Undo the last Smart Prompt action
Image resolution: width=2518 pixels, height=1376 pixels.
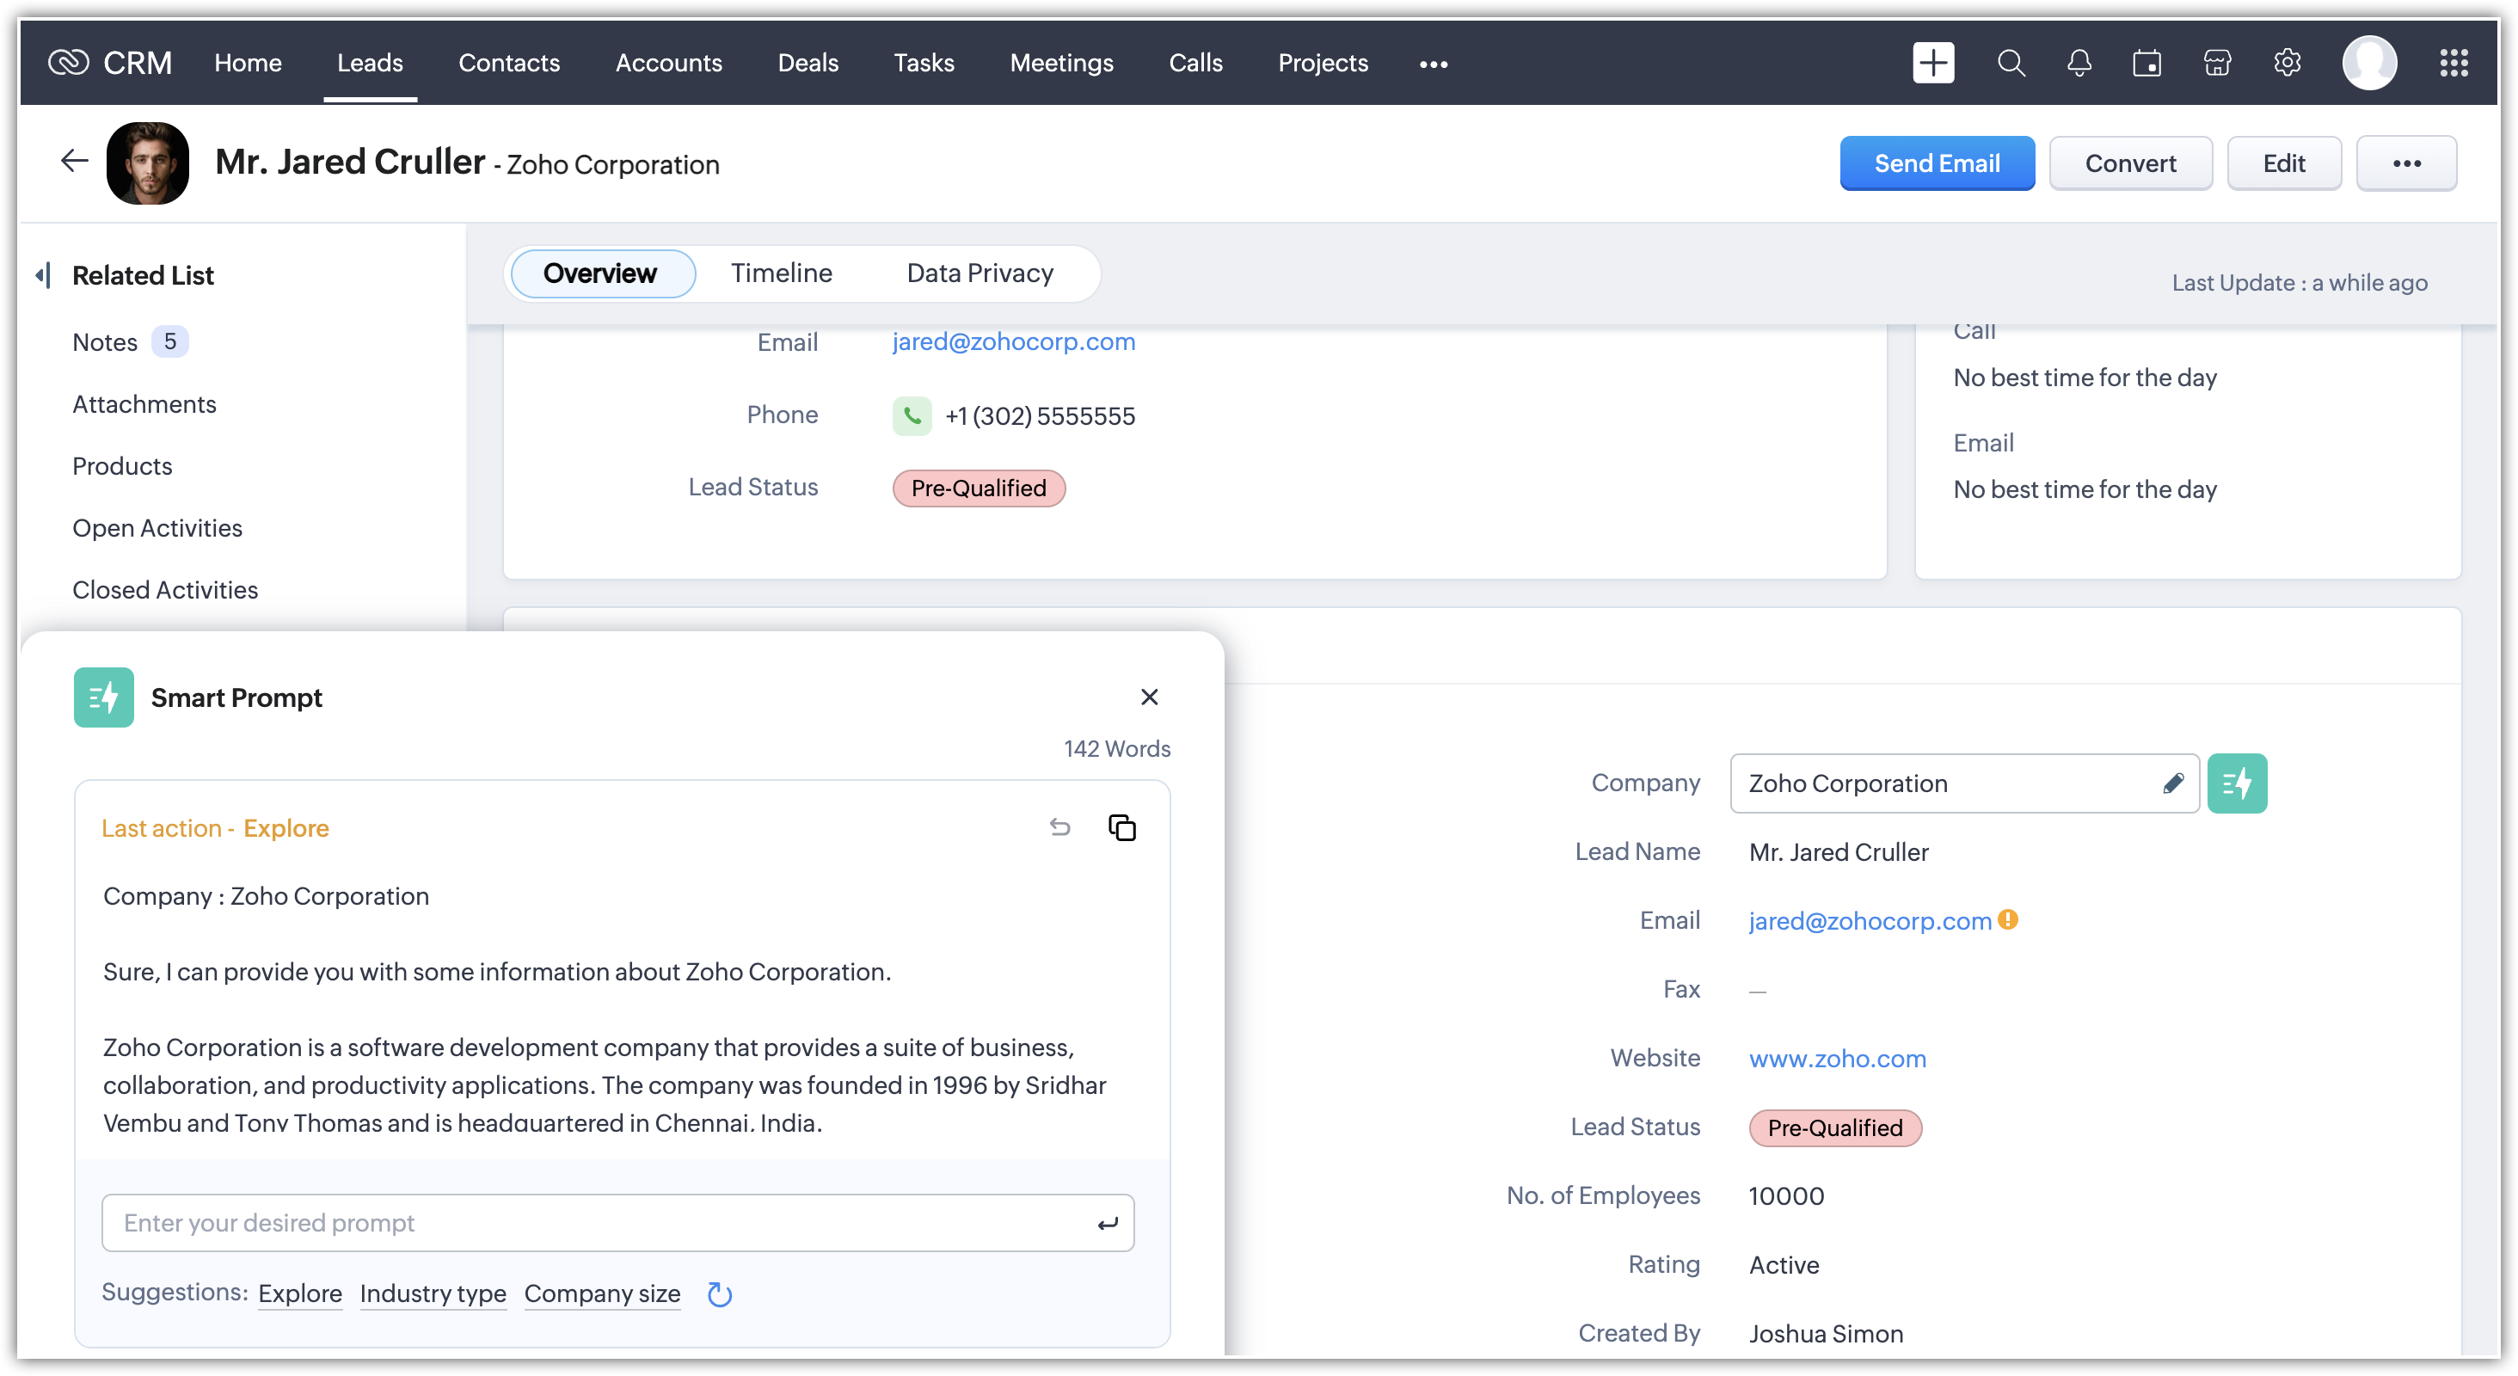[x=1059, y=827]
